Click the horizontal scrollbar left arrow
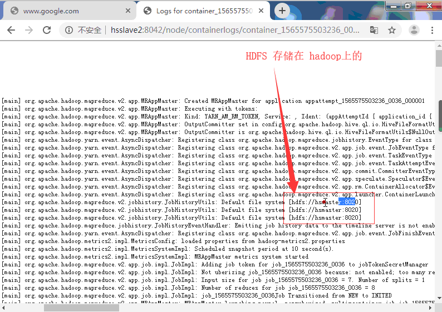Viewport: 442px width, 312px height. (4, 308)
